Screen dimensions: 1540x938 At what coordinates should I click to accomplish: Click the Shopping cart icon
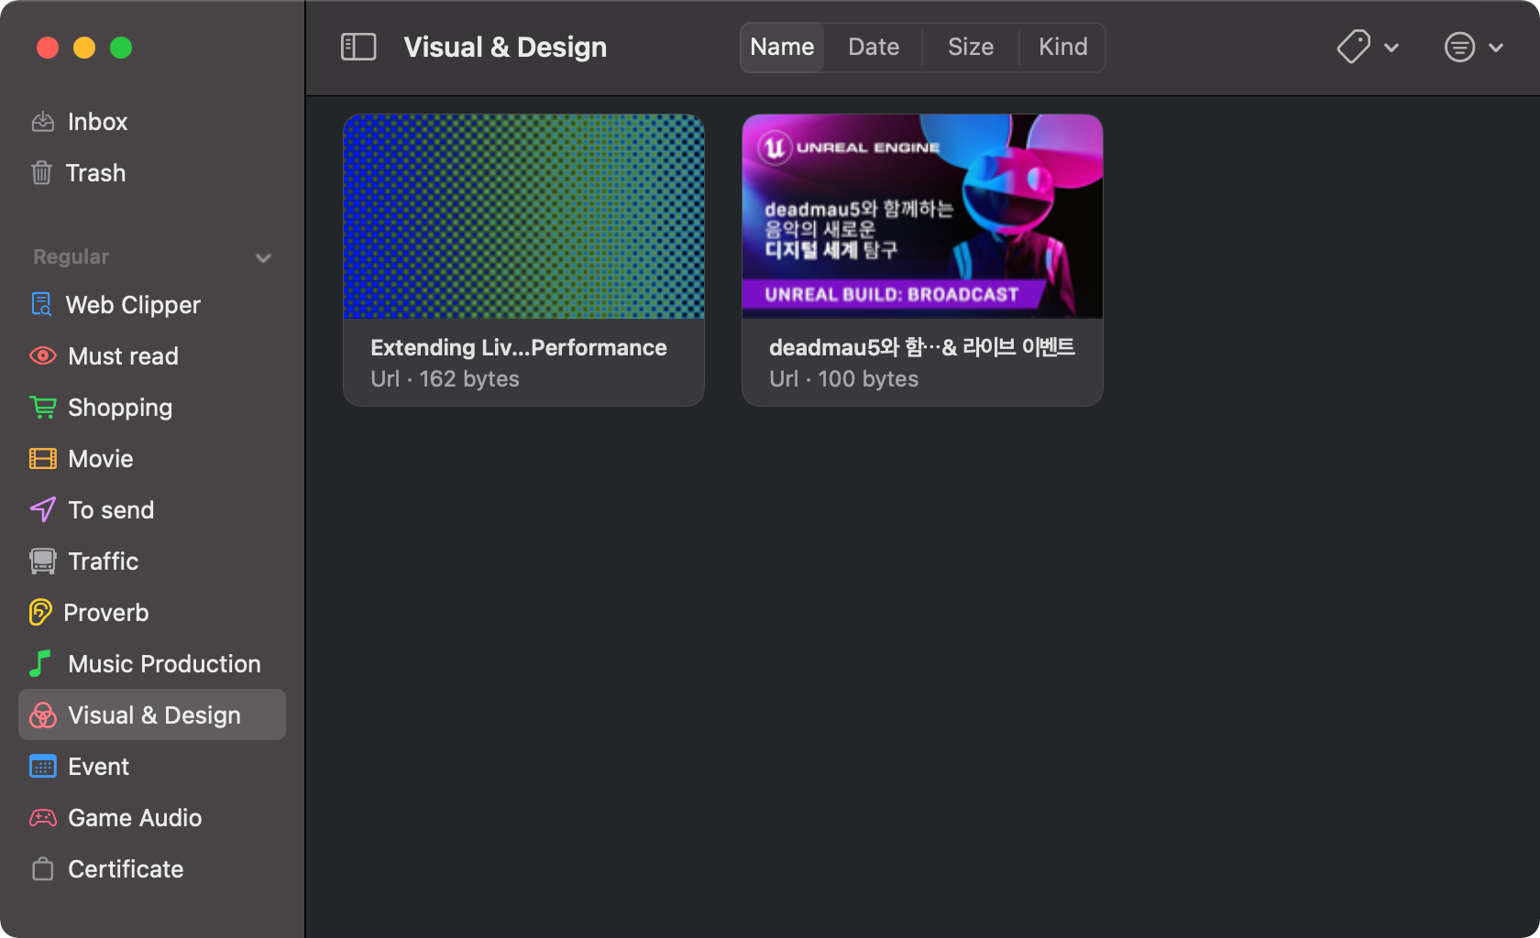click(43, 407)
